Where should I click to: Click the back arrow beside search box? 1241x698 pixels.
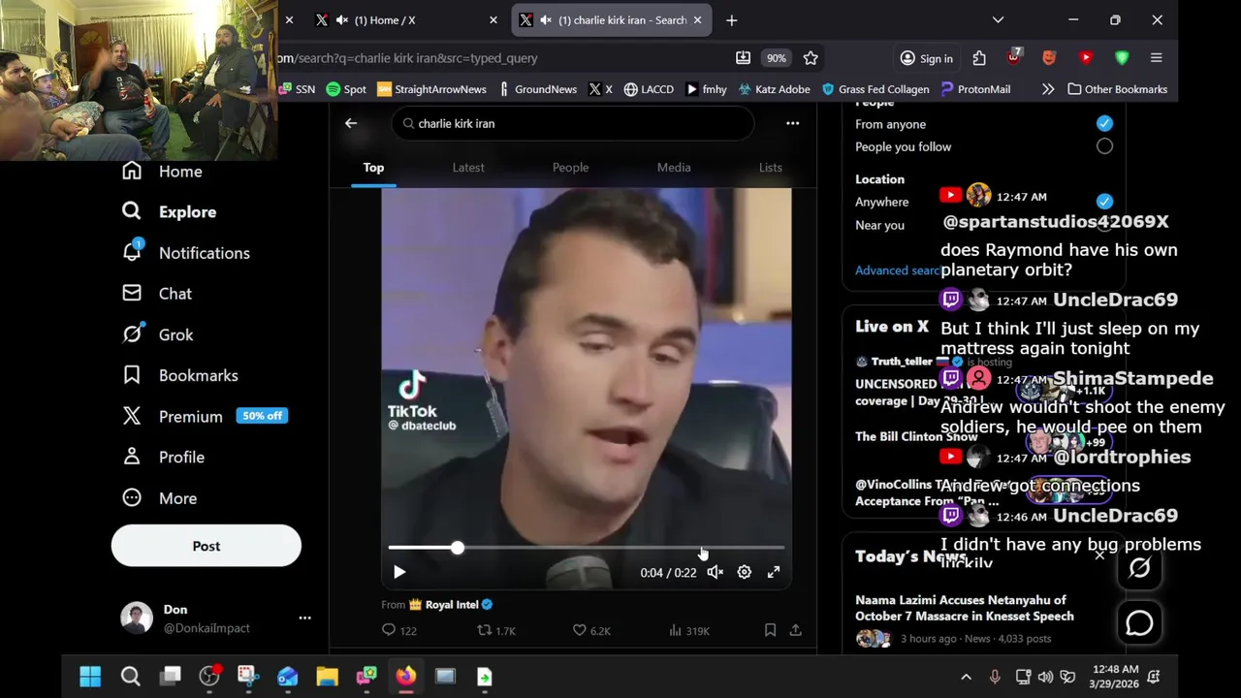coord(351,123)
